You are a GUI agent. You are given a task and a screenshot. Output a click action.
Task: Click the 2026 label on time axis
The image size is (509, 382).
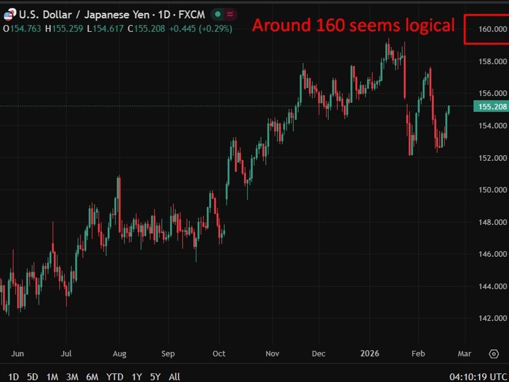point(369,353)
